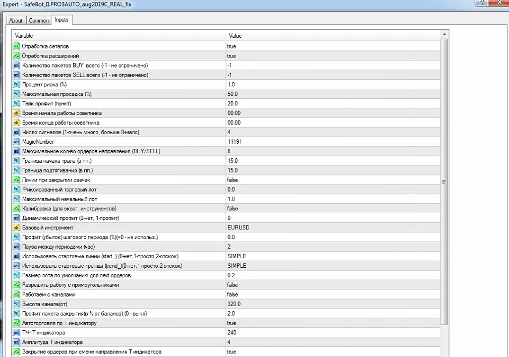This screenshot has width=509, height=357.
Task: Switch to the About tab
Action: (16, 20)
